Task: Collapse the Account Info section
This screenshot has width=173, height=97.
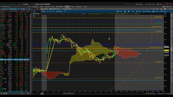Action: (1, 6)
